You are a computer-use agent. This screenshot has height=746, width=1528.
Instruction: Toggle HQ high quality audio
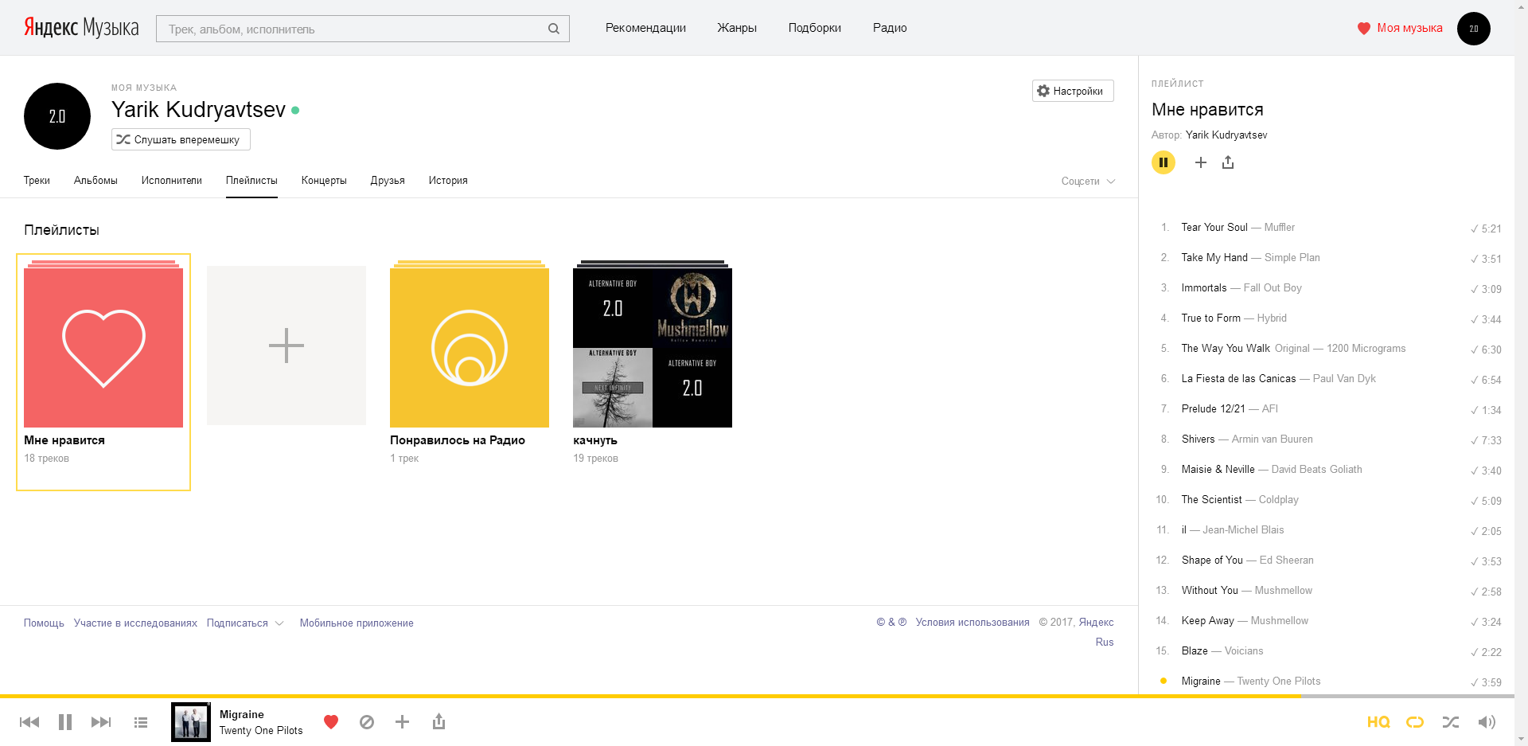pyautogui.click(x=1378, y=722)
